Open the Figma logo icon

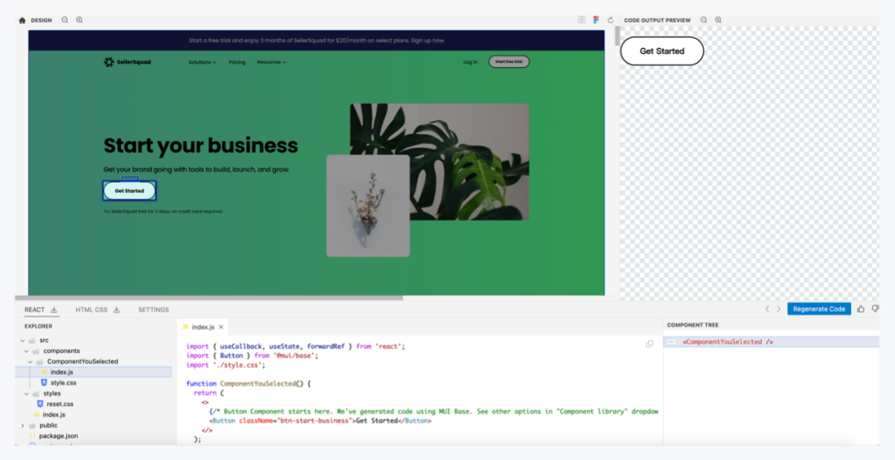click(x=596, y=20)
